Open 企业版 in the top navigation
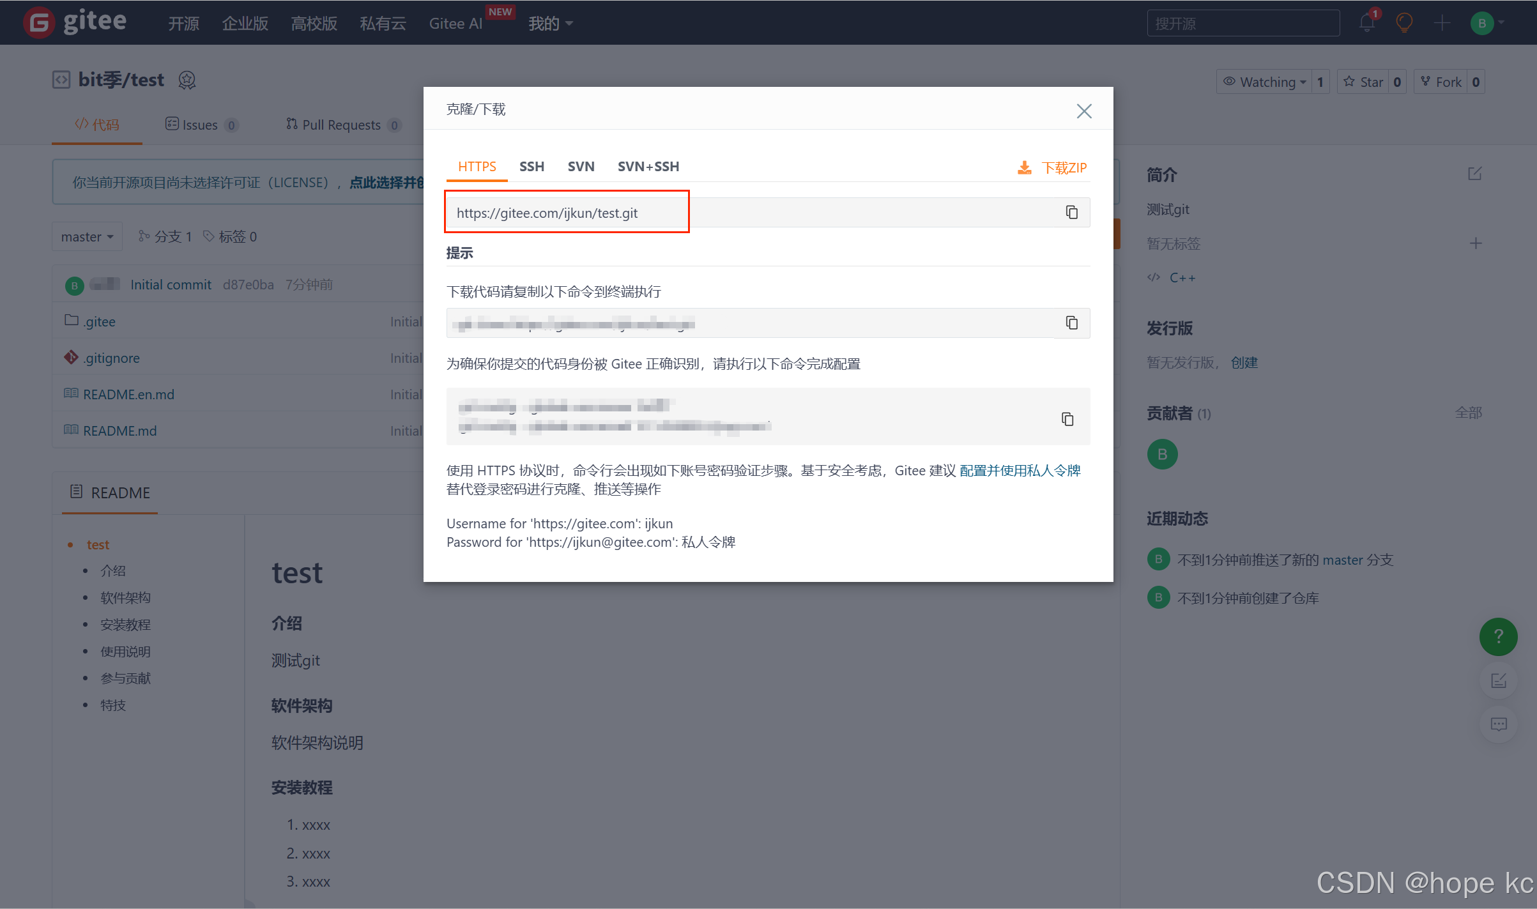Image resolution: width=1537 pixels, height=909 pixels. tap(245, 23)
